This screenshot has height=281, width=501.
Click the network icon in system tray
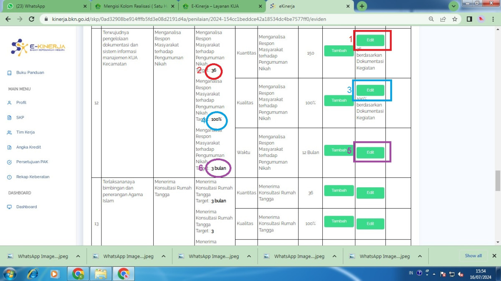tap(451, 274)
